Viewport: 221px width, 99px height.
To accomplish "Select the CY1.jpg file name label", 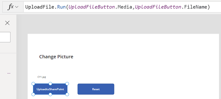I will [x=42, y=77].
